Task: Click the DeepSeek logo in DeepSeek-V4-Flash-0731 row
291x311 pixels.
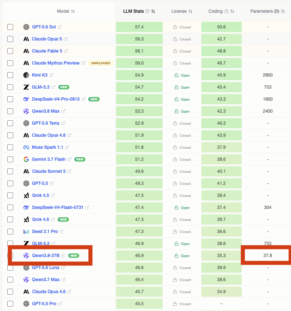Action: (26, 207)
